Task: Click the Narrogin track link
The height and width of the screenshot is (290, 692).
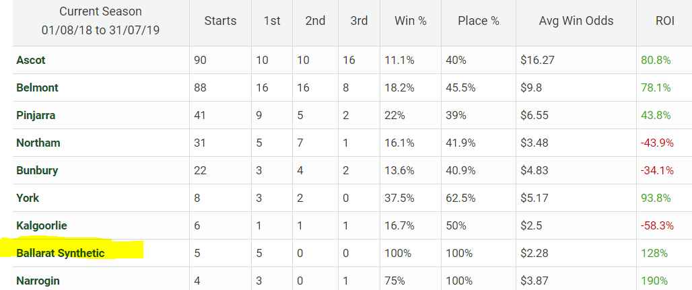Action: 38,281
